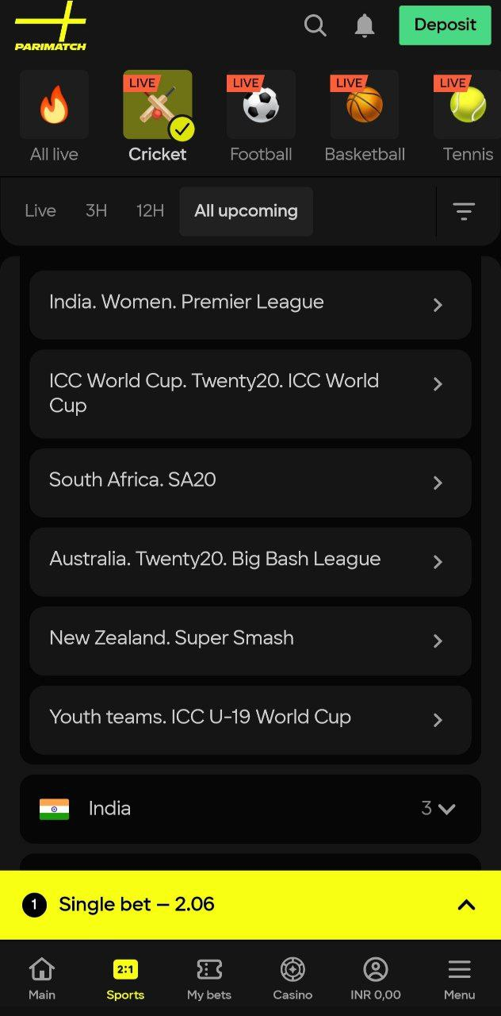Click the Parimatch logo

click(x=50, y=26)
